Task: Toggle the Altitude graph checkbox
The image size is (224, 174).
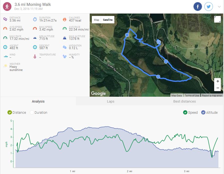Action: click(203, 112)
